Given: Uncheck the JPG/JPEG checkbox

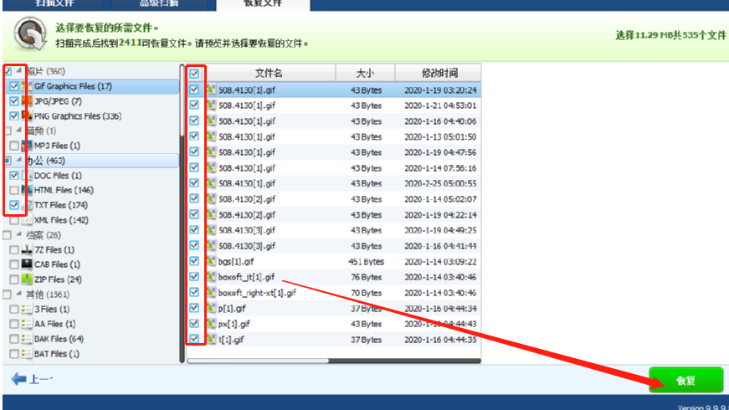Looking at the screenshot, I should (x=14, y=101).
